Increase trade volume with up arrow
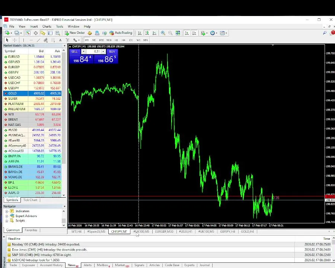 click(103, 52)
